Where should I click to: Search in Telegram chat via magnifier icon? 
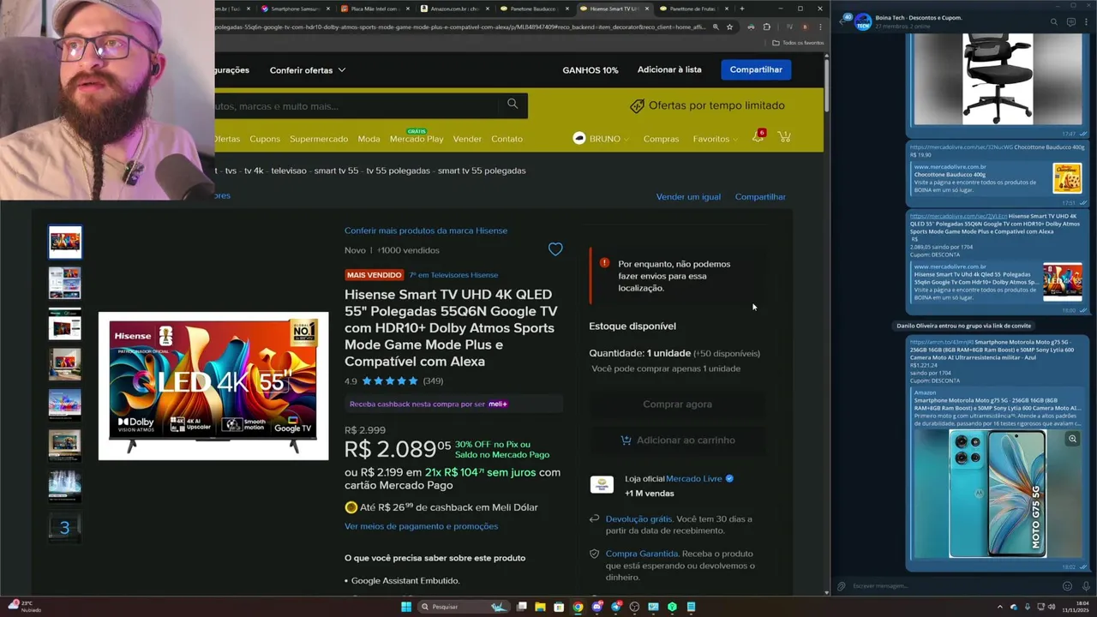click(x=1054, y=22)
